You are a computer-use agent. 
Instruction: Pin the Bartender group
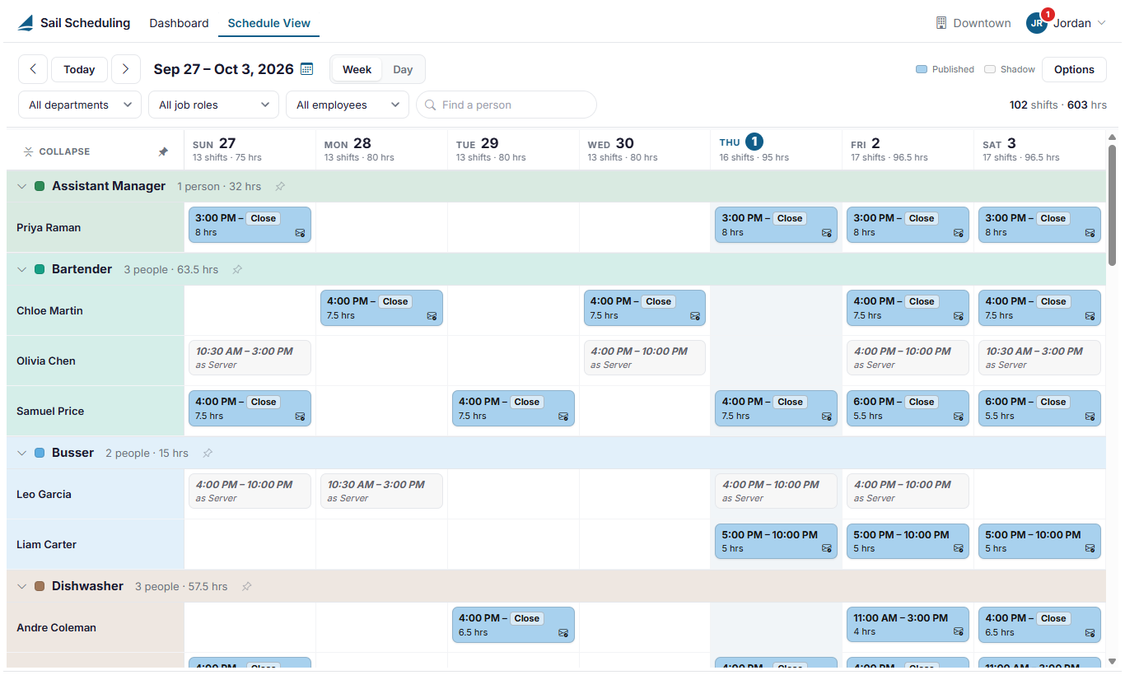click(237, 269)
